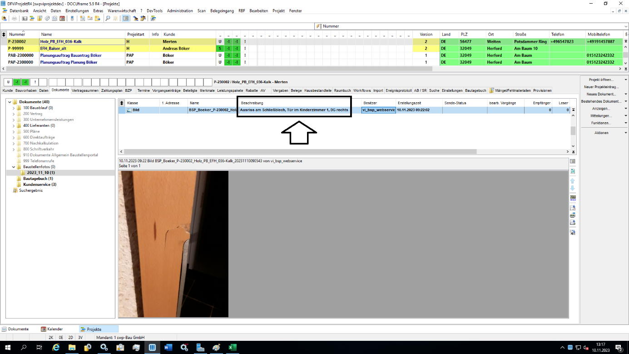The image size is (629, 354).
Task: Switch to the Ereignisprotokoll tab
Action: click(398, 90)
